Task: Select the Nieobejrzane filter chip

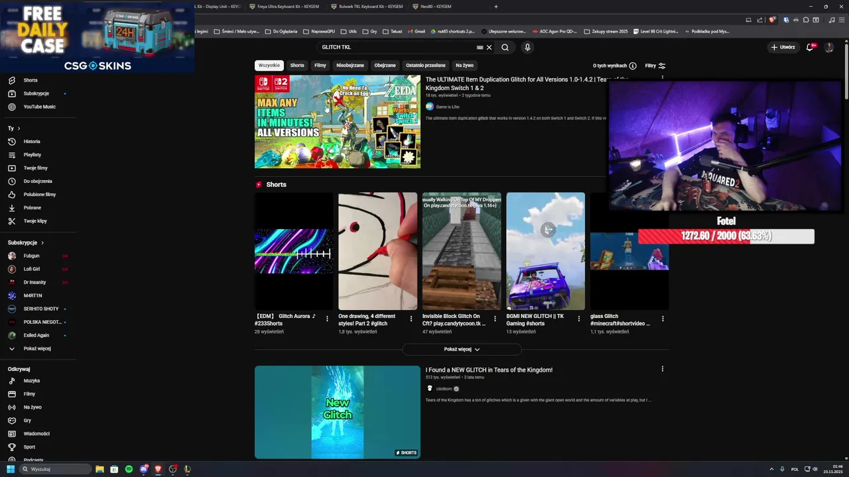Action: point(350,66)
